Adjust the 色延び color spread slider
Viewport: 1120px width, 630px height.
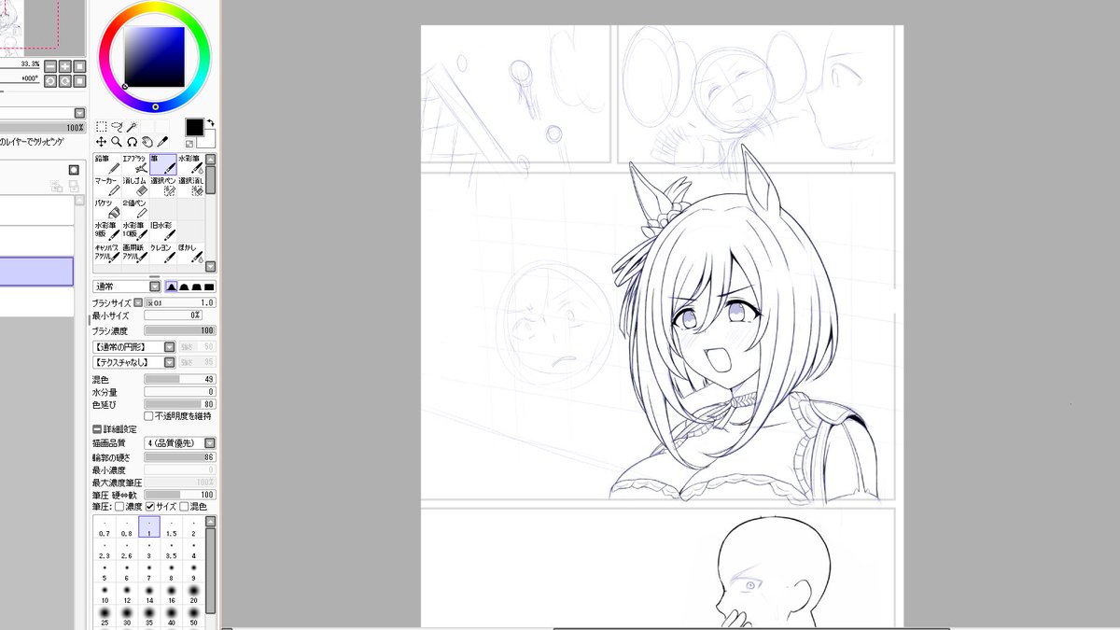180,404
